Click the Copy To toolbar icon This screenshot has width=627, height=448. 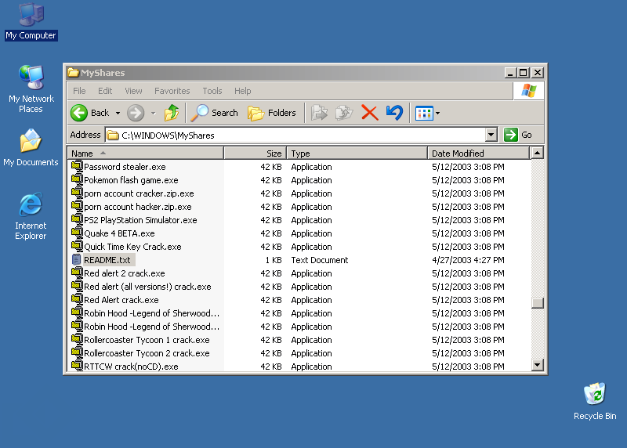344,113
